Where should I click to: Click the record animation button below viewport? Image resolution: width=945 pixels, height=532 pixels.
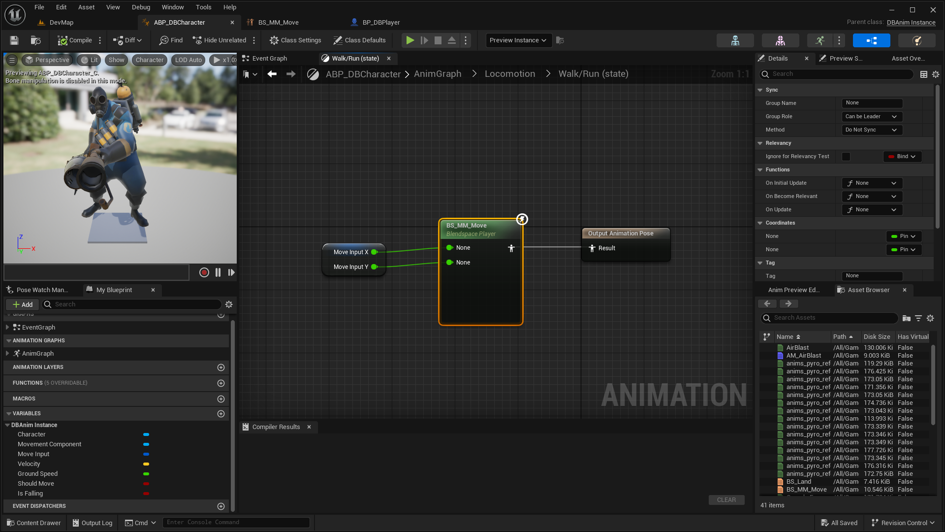pyautogui.click(x=204, y=272)
